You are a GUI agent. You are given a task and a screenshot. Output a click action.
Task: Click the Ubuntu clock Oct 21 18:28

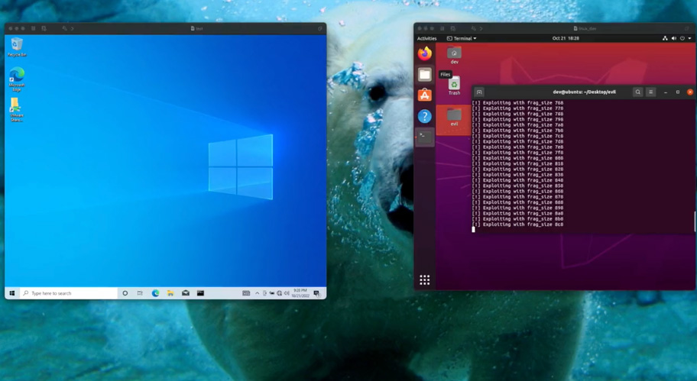click(x=566, y=38)
